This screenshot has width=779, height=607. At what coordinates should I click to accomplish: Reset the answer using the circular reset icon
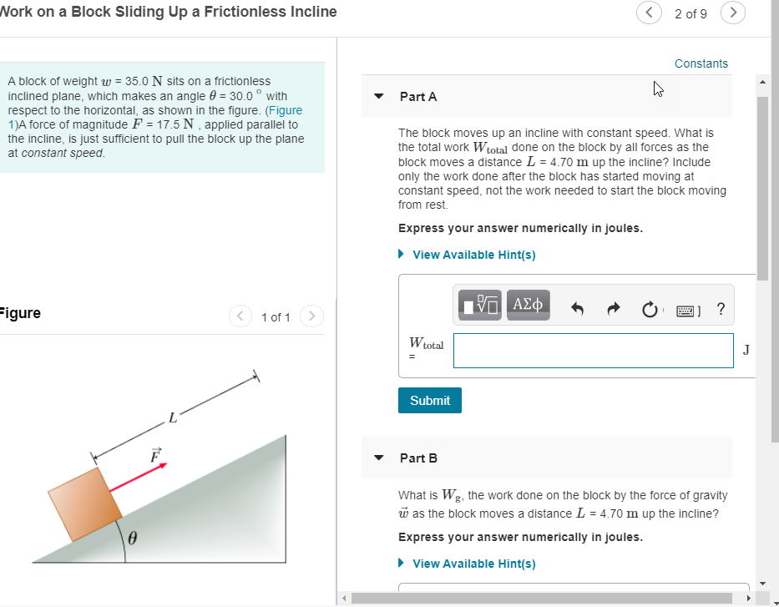pyautogui.click(x=650, y=307)
